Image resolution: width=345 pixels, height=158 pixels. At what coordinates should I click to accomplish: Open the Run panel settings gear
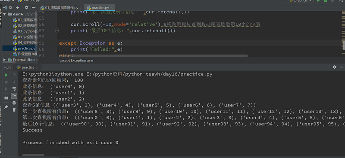[x=335, y=67]
